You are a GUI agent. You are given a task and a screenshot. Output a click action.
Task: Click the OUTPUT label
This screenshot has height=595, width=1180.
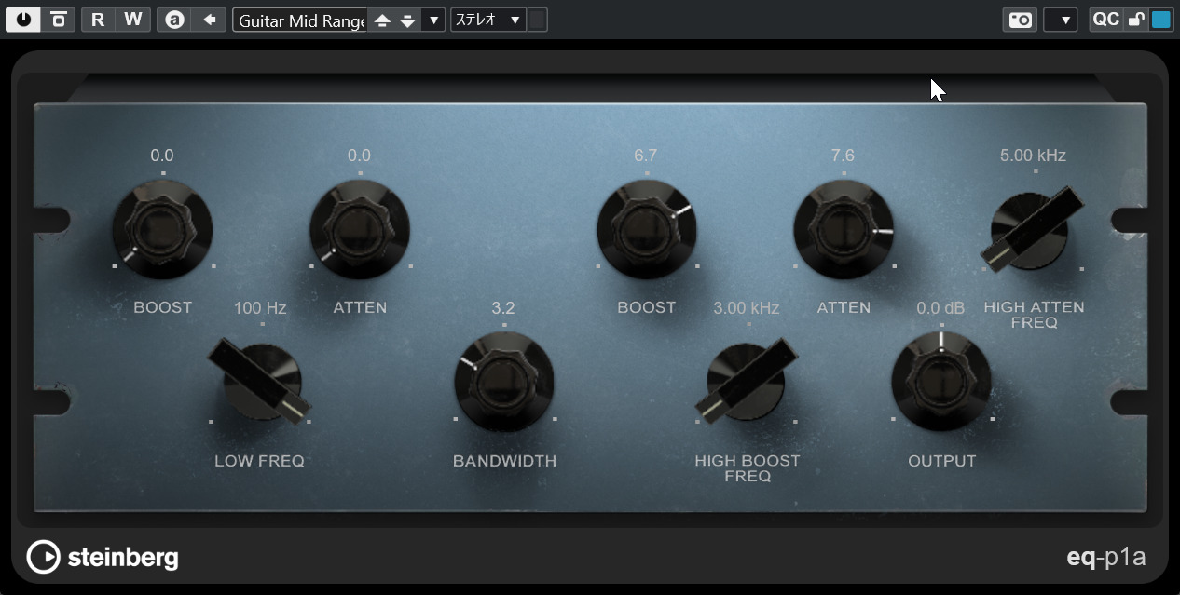[x=942, y=461]
